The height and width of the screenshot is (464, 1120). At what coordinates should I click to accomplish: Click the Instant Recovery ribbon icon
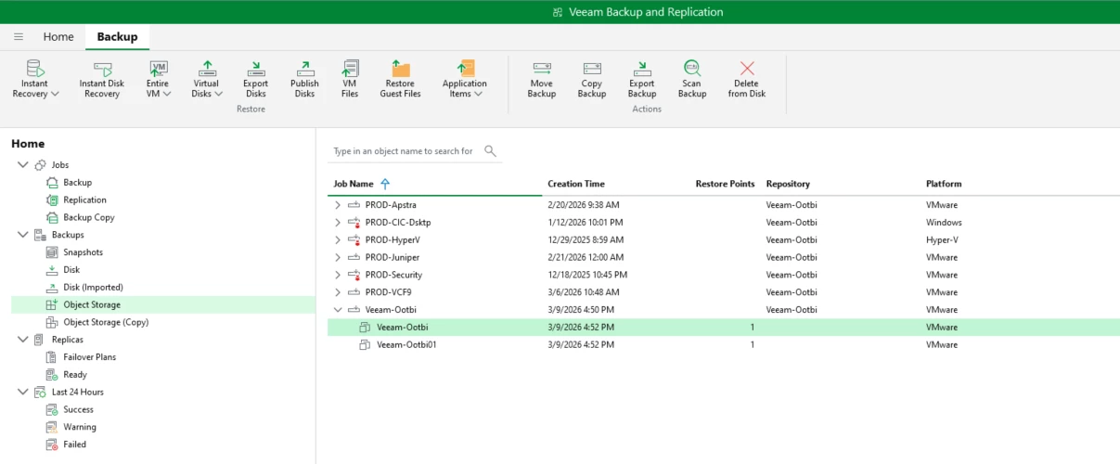click(x=35, y=70)
